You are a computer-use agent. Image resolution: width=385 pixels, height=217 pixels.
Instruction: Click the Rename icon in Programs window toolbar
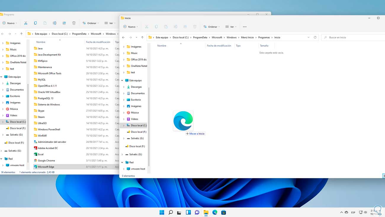[x=54, y=23]
